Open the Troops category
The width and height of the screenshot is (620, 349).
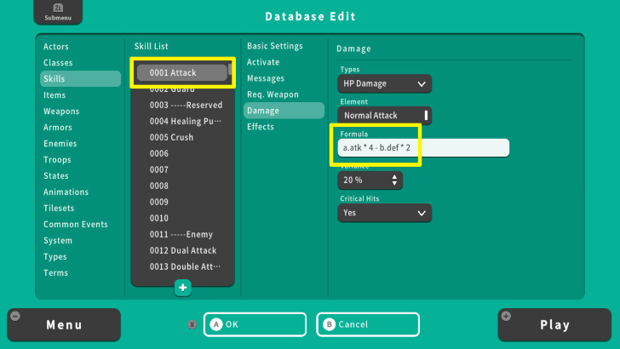(x=57, y=160)
